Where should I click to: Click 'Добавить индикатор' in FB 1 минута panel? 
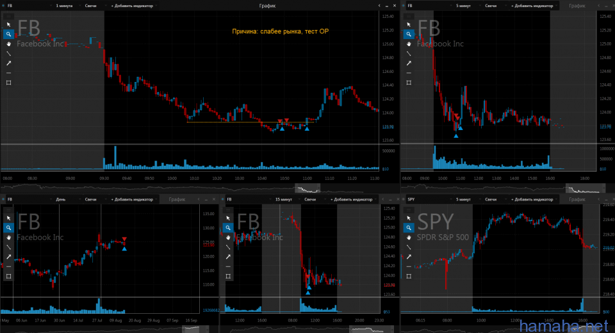[x=133, y=6]
